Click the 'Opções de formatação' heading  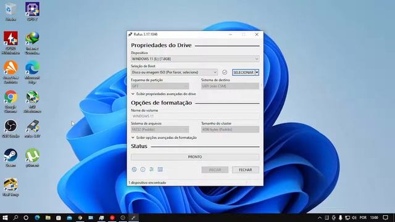tap(161, 103)
